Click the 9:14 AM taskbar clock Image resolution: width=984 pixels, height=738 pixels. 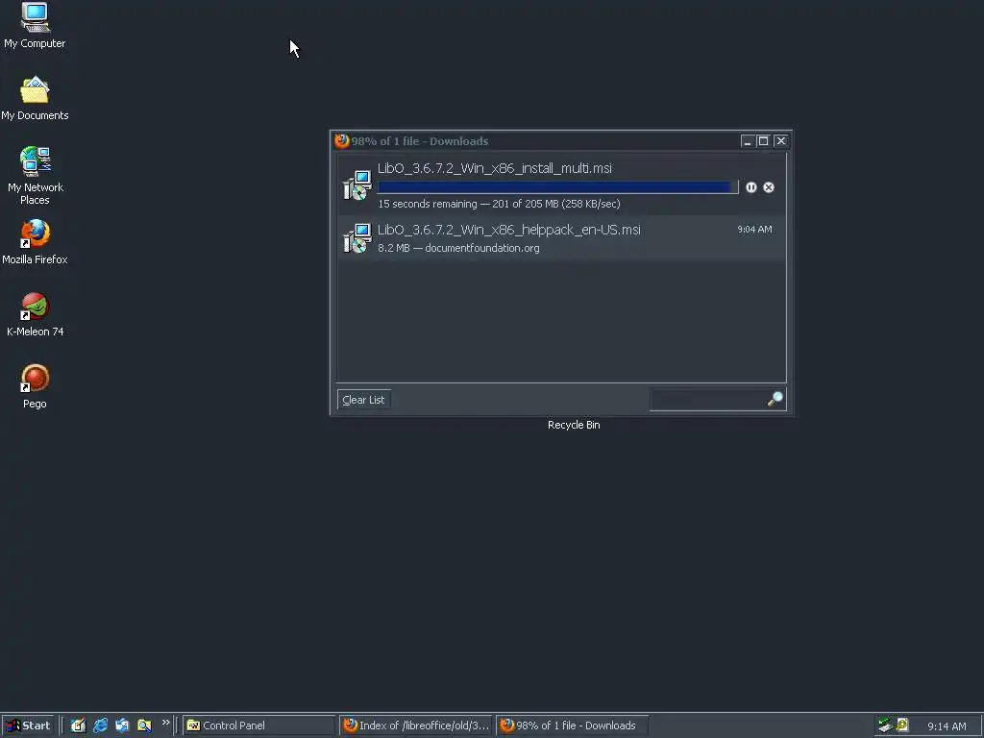click(947, 726)
